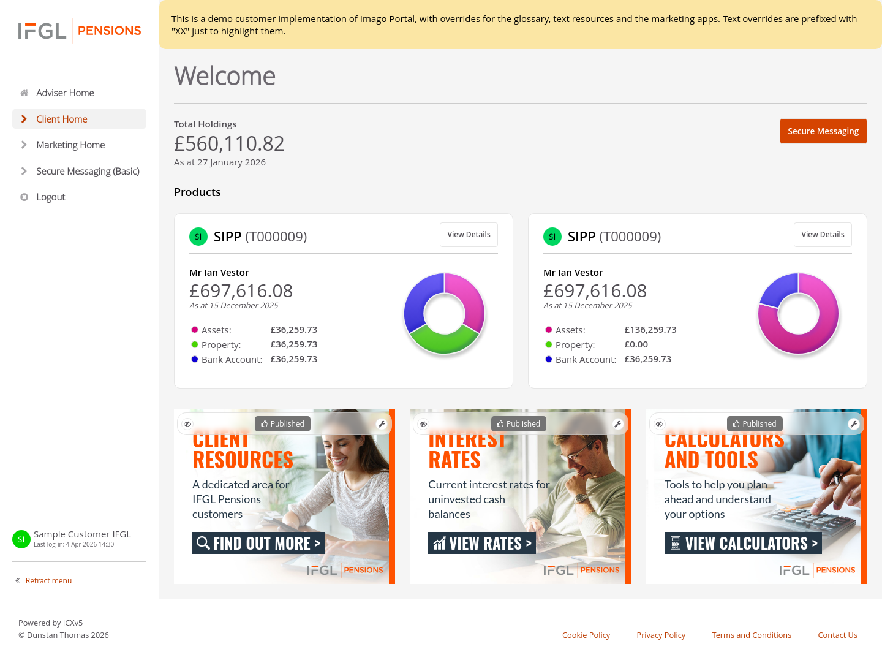Click the logout circle icon
Viewport: 882px width, 660px height.
coord(24,197)
